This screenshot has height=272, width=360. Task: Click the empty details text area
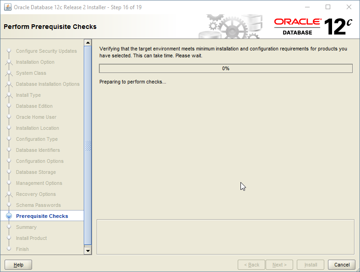[225, 237]
